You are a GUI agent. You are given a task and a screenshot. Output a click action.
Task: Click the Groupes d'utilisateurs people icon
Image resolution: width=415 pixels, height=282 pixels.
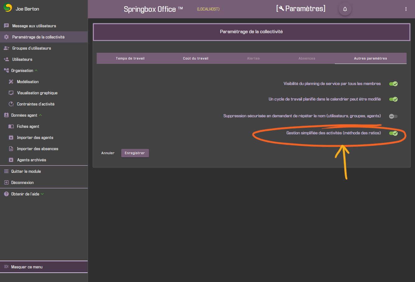6,48
